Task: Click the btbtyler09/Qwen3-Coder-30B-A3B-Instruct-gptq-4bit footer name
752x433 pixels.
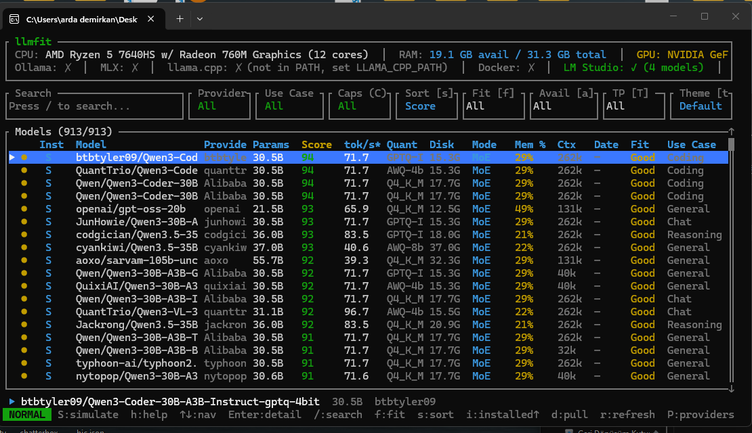Action: (170, 402)
